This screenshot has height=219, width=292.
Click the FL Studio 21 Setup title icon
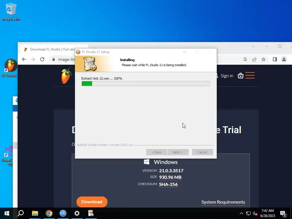point(78,52)
